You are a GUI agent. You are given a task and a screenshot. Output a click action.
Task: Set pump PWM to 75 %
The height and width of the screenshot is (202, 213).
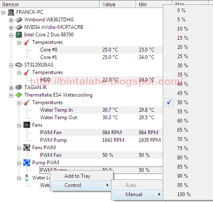(188, 148)
